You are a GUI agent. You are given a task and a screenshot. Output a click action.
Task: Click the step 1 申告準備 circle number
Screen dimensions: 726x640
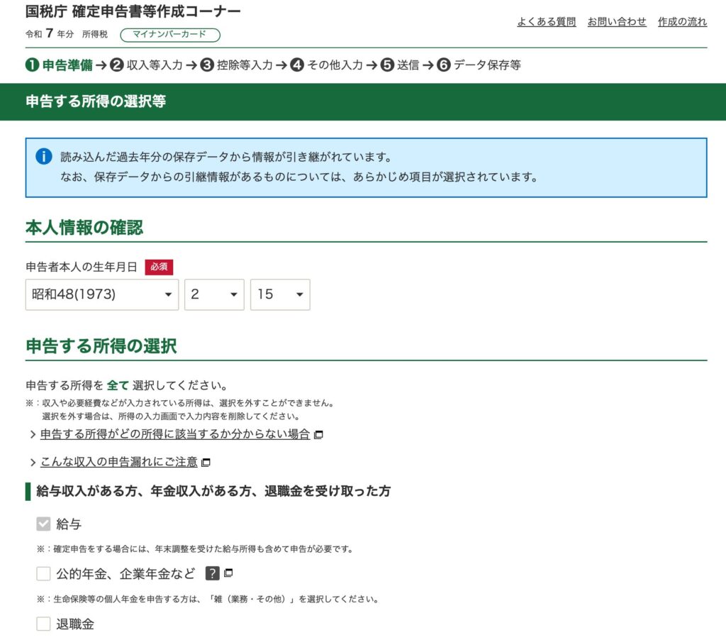tap(32, 65)
